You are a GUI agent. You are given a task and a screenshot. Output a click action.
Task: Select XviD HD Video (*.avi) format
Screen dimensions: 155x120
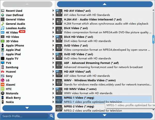tap(103, 56)
